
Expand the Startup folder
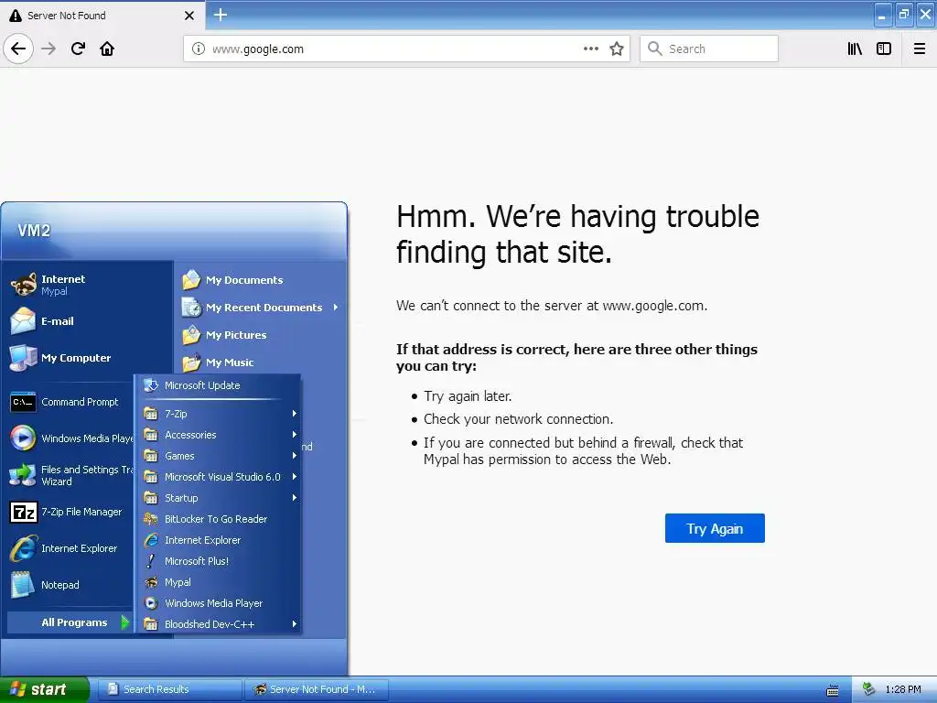click(x=219, y=498)
